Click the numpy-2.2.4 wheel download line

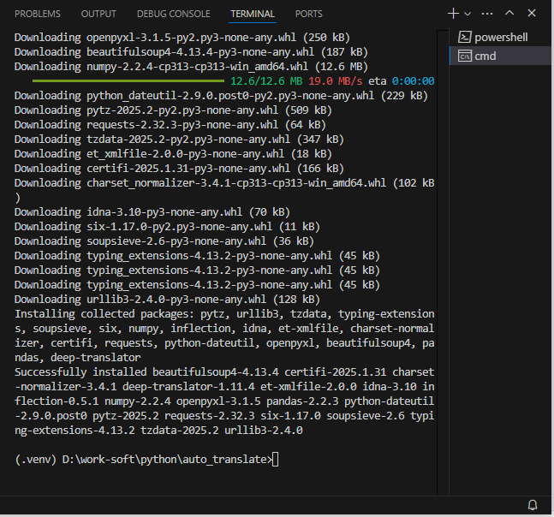pos(191,67)
